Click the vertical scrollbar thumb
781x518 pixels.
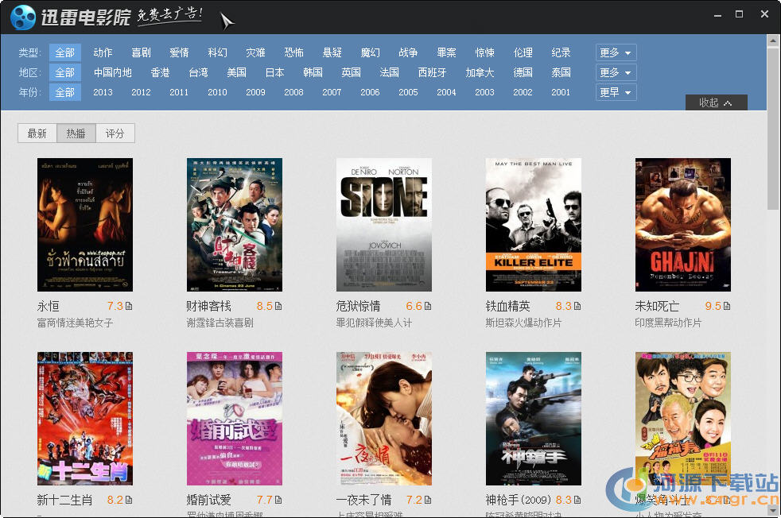coord(773,129)
